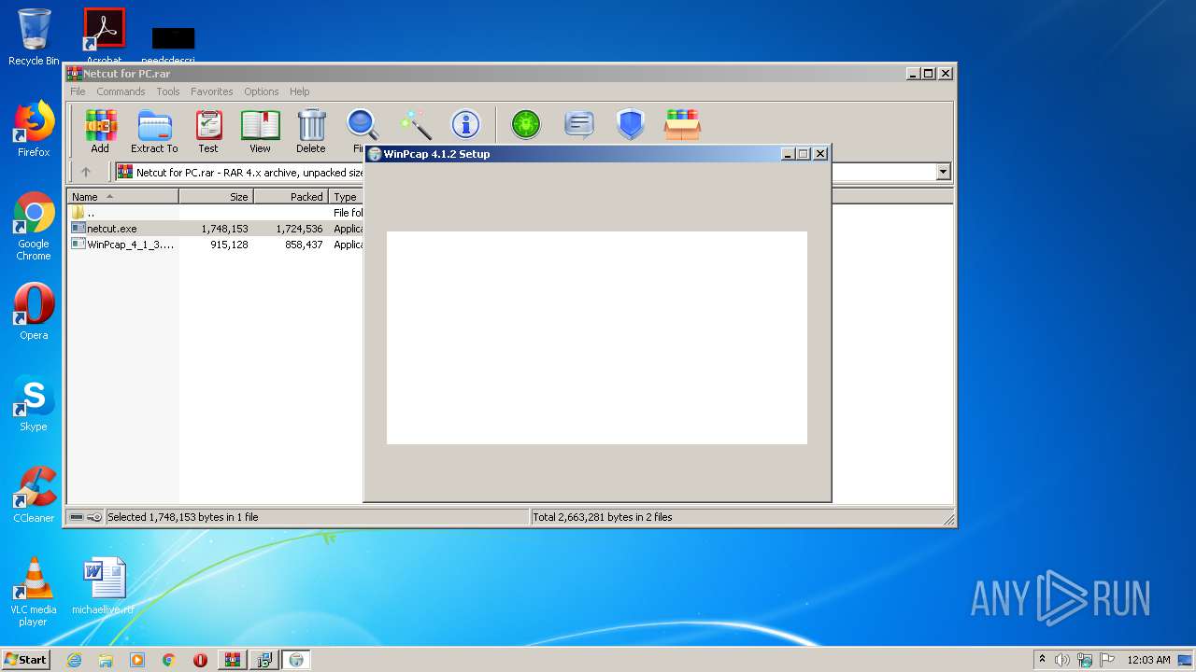This screenshot has width=1196, height=672.
Task: Open the Google Chrome desktop shortcut
Action: point(34,226)
